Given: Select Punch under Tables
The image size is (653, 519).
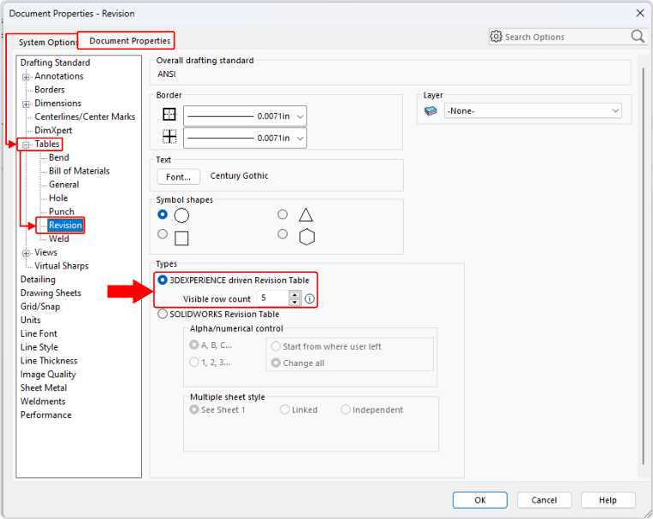Looking at the screenshot, I should 62,211.
